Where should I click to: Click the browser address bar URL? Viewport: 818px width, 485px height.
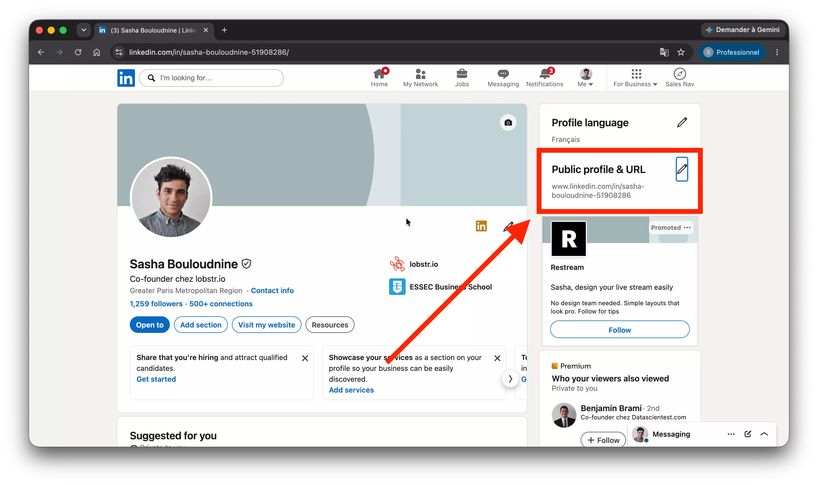(209, 52)
